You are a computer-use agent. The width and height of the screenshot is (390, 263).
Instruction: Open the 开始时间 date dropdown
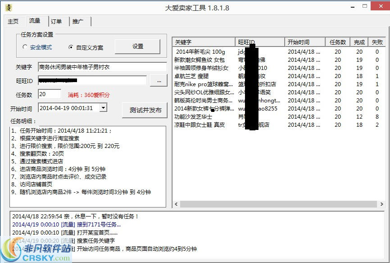coord(103,107)
